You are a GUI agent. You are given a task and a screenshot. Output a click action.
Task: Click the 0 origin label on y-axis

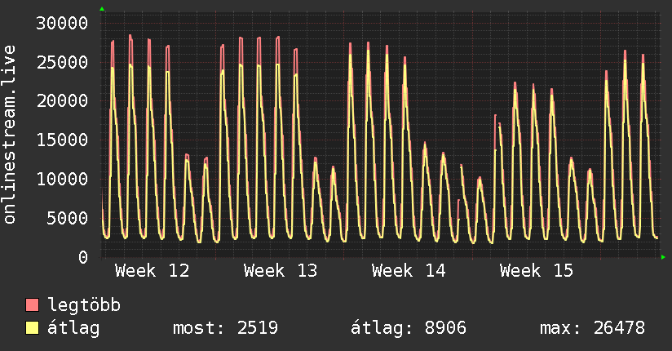click(82, 257)
